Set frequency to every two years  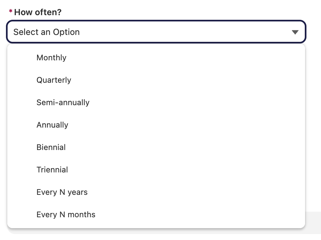(x=156, y=147)
